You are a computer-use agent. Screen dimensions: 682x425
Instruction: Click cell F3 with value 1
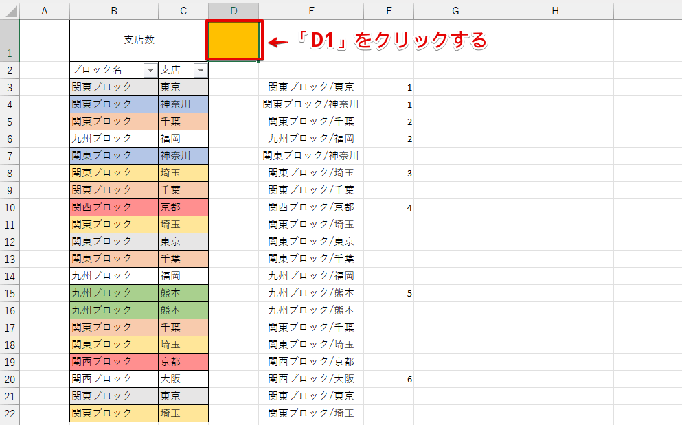pyautogui.click(x=389, y=87)
